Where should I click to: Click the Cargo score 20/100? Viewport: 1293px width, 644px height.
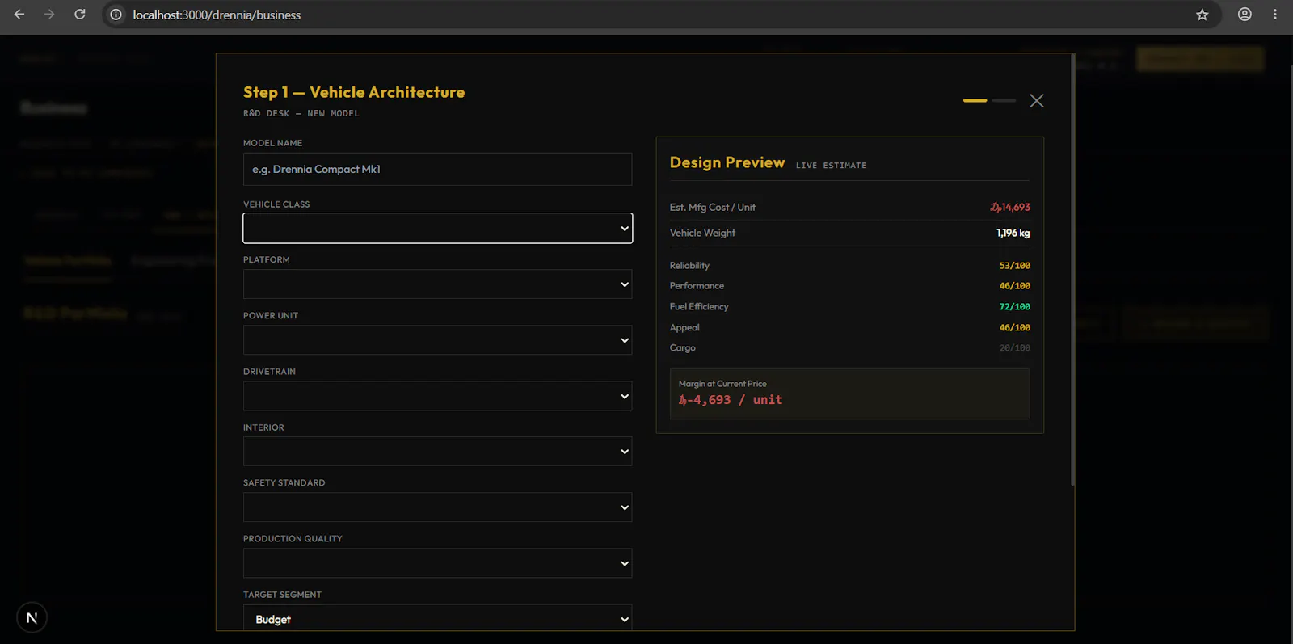(1015, 348)
